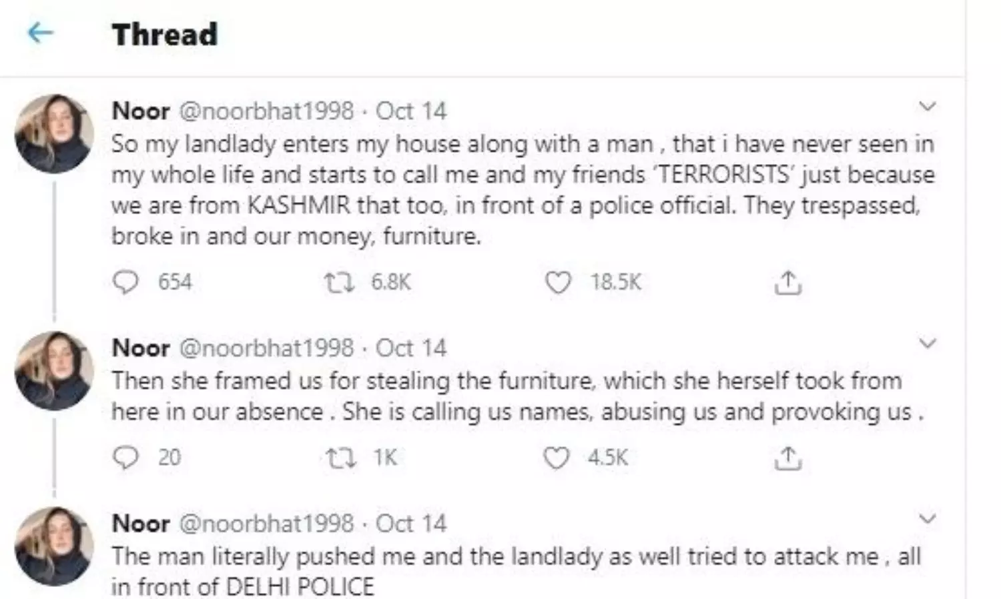Retweet the first tweet

coord(340,281)
